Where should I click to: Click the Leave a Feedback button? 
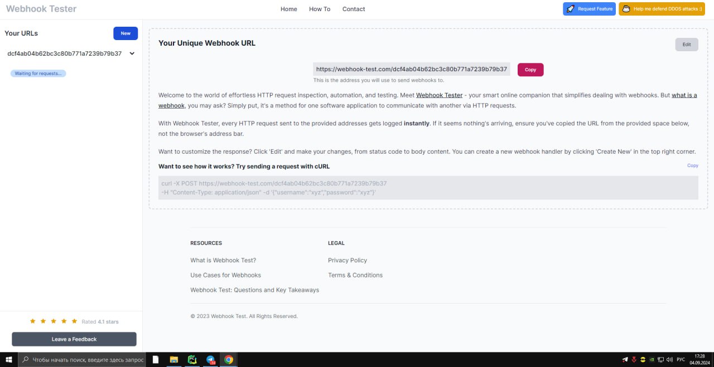(x=74, y=339)
